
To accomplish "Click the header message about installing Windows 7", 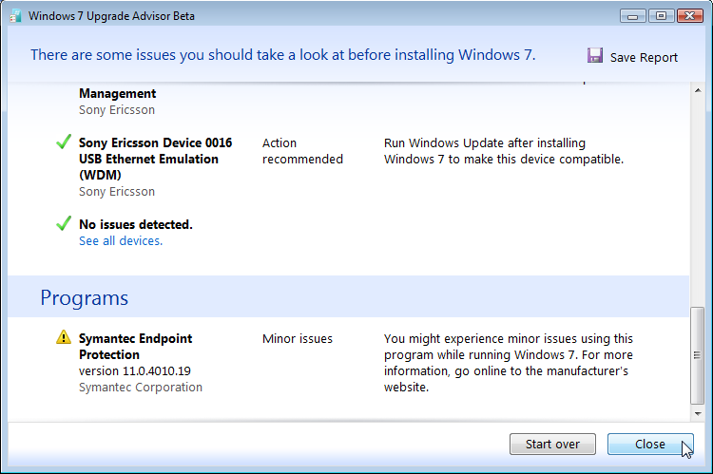I will tap(283, 55).
